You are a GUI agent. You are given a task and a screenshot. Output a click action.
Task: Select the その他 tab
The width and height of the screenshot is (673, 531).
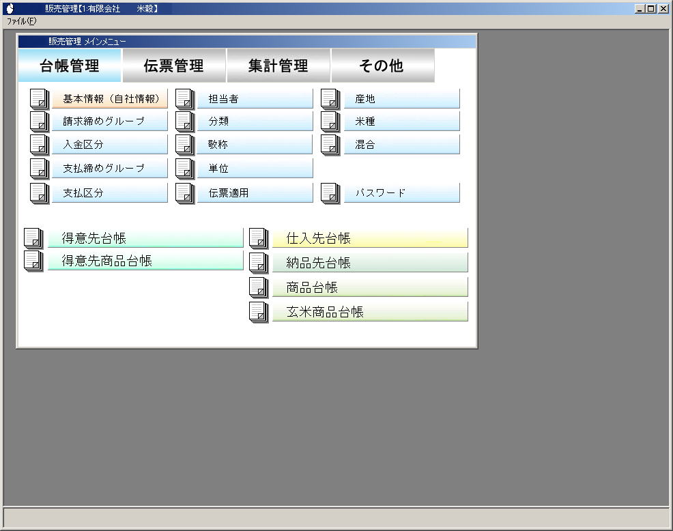[382, 66]
